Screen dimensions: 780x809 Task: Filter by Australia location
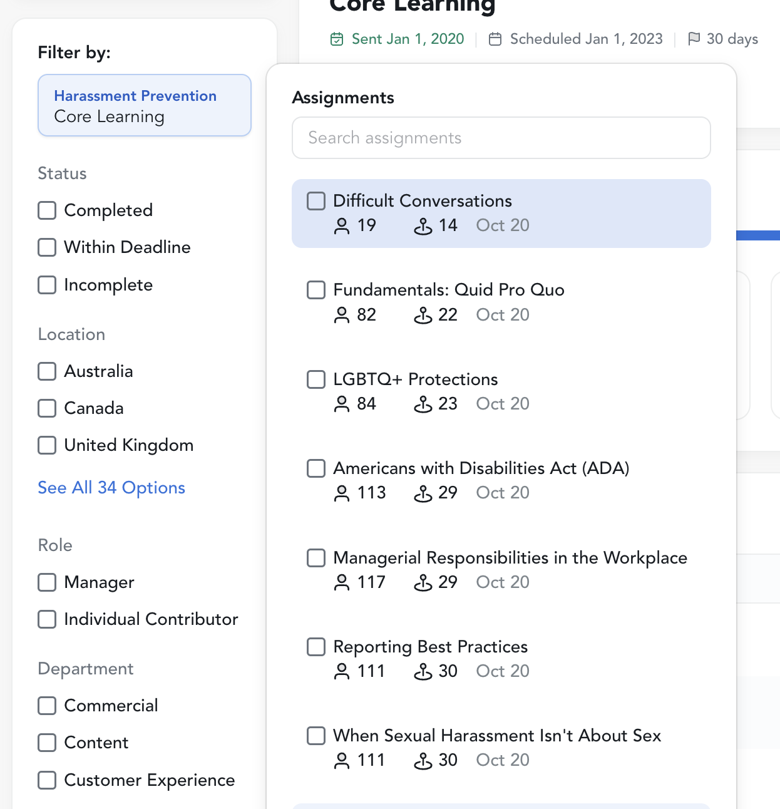(x=47, y=371)
